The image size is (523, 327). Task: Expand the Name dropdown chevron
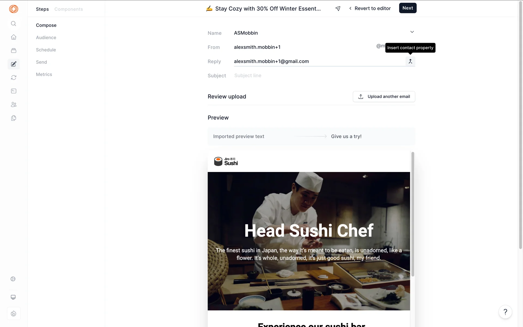click(412, 32)
